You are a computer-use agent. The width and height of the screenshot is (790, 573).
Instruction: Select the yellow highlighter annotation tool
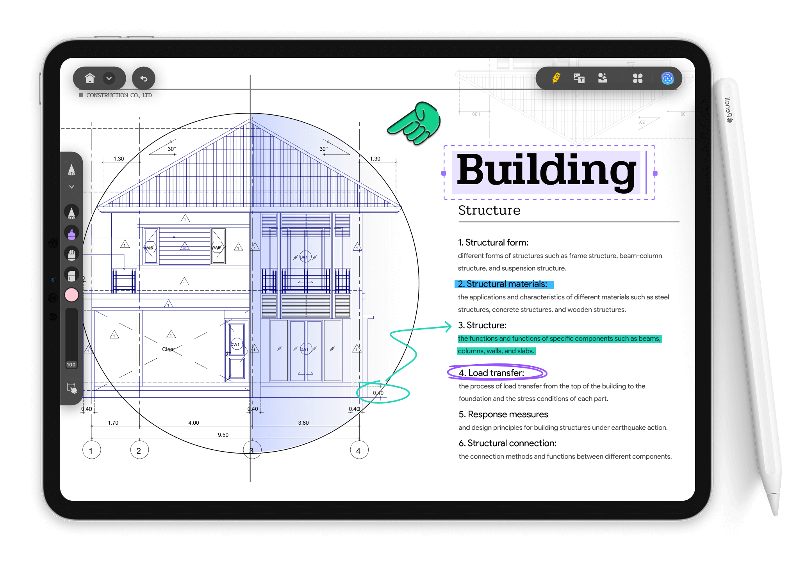556,78
